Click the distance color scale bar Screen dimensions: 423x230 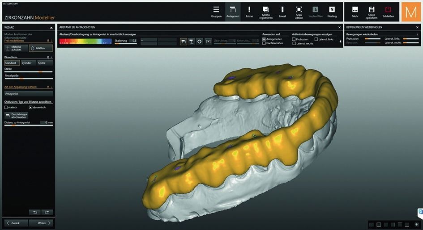[85, 42]
